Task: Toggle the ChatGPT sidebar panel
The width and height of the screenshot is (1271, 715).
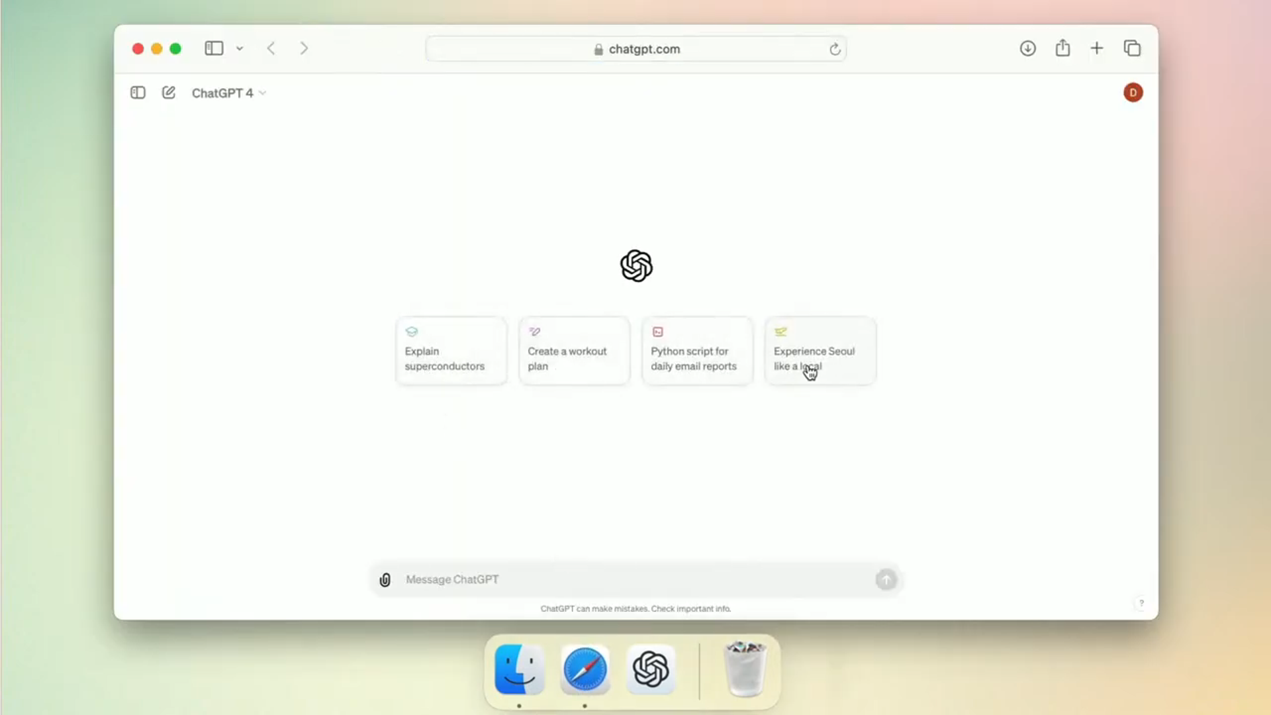Action: click(138, 93)
